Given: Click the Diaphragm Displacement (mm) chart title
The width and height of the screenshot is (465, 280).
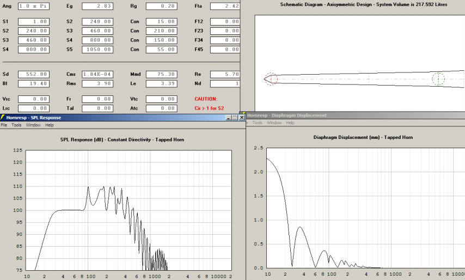Looking at the screenshot, I should click(363, 137).
